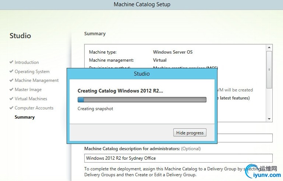Go to Operating System step
Screen dimensions: 283x181
(x=32, y=72)
